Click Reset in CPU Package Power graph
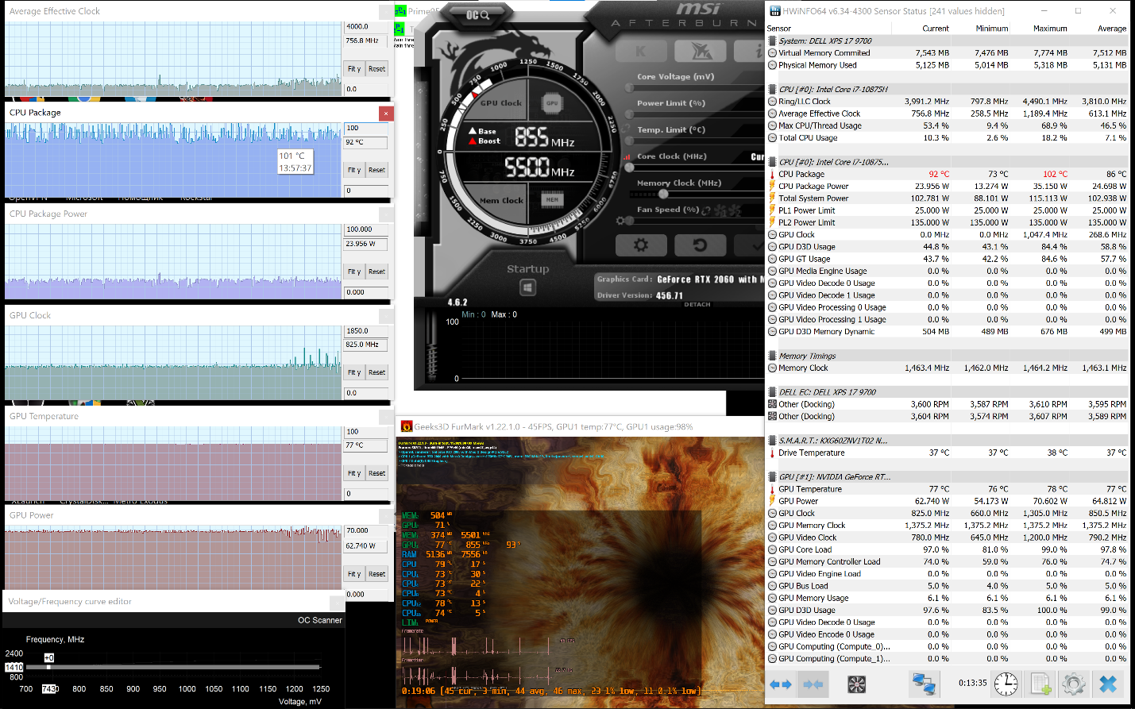Viewport: 1135px width, 709px height. point(377,272)
